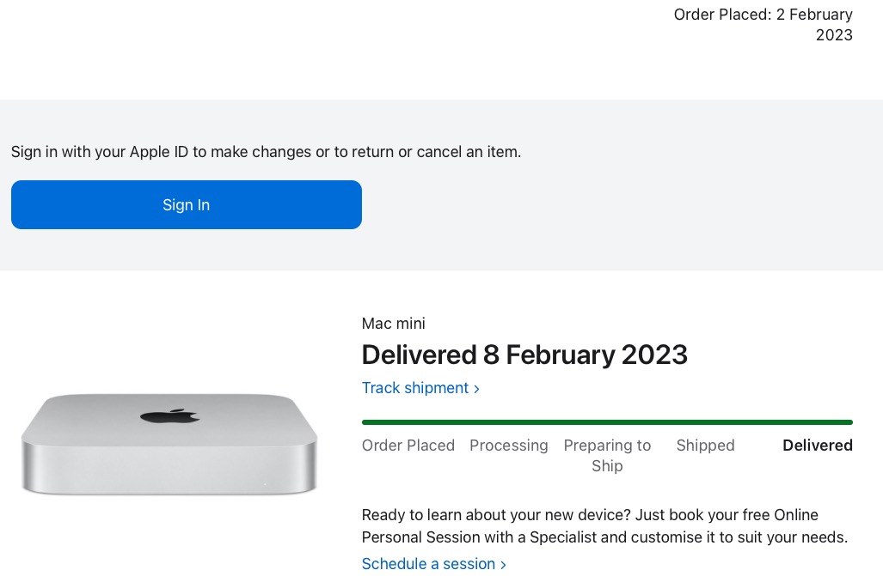This screenshot has height=576, width=883.
Task: Click the green delivery progress bar
Action: click(607, 422)
